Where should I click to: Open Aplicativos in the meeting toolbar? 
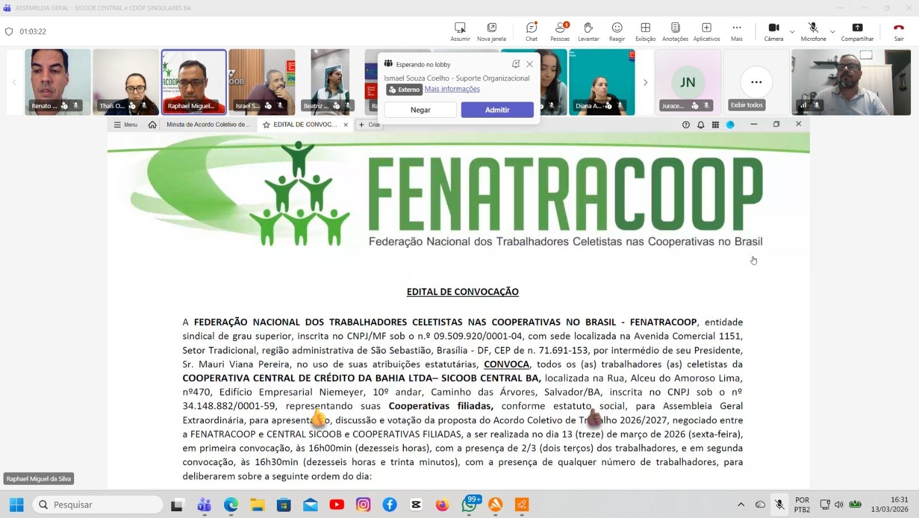pos(706,32)
